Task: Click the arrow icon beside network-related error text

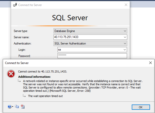Action: pyautogui.click(x=19, y=81)
